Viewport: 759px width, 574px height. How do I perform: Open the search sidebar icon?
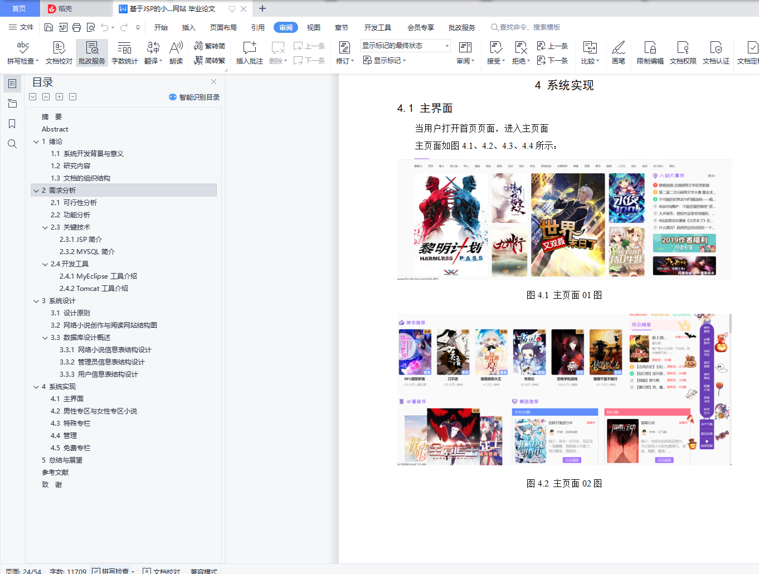12,144
